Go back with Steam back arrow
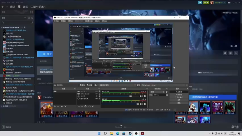Image resolution: width=242 pixels, height=136 pixels. click(2, 7)
